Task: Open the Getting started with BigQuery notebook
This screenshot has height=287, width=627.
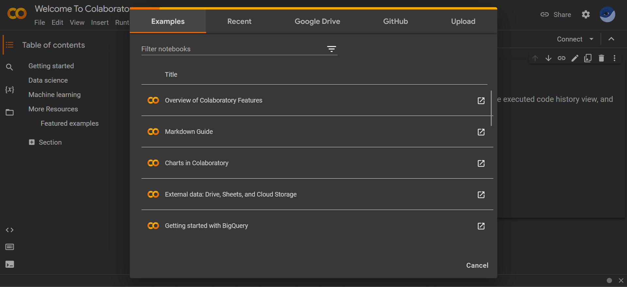Action: pos(206,226)
